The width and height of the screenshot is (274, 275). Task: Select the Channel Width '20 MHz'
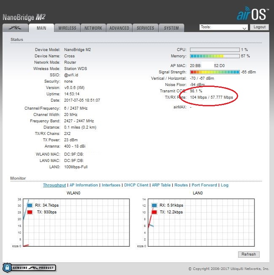(71, 115)
